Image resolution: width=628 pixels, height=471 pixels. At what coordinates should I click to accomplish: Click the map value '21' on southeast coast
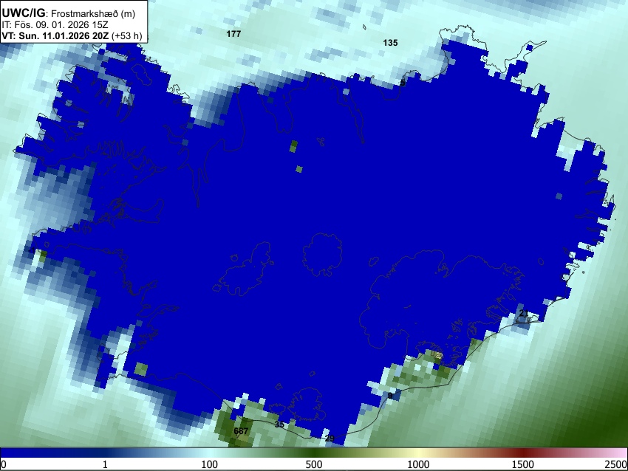pyautogui.click(x=524, y=313)
